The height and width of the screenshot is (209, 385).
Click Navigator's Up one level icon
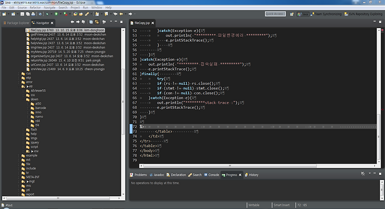tap(83, 22)
